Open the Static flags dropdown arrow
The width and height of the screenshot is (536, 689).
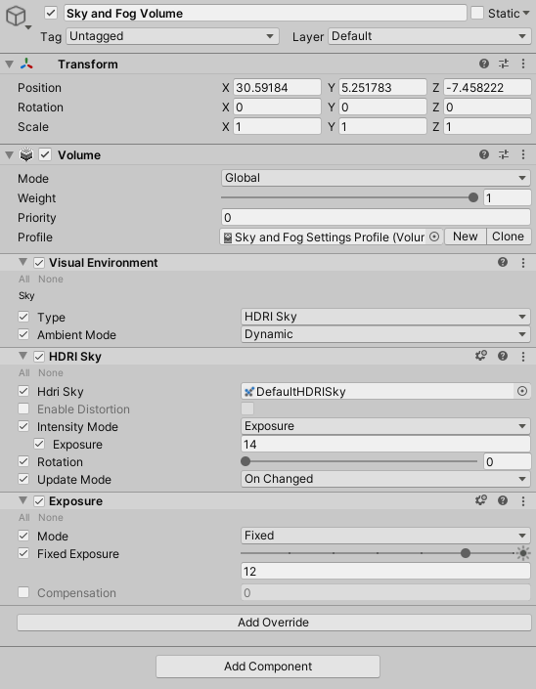(x=526, y=13)
